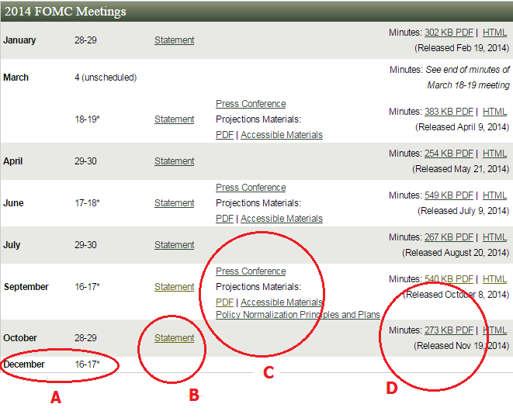Open the March Press Conference link
The width and height of the screenshot is (513, 418).
point(251,104)
